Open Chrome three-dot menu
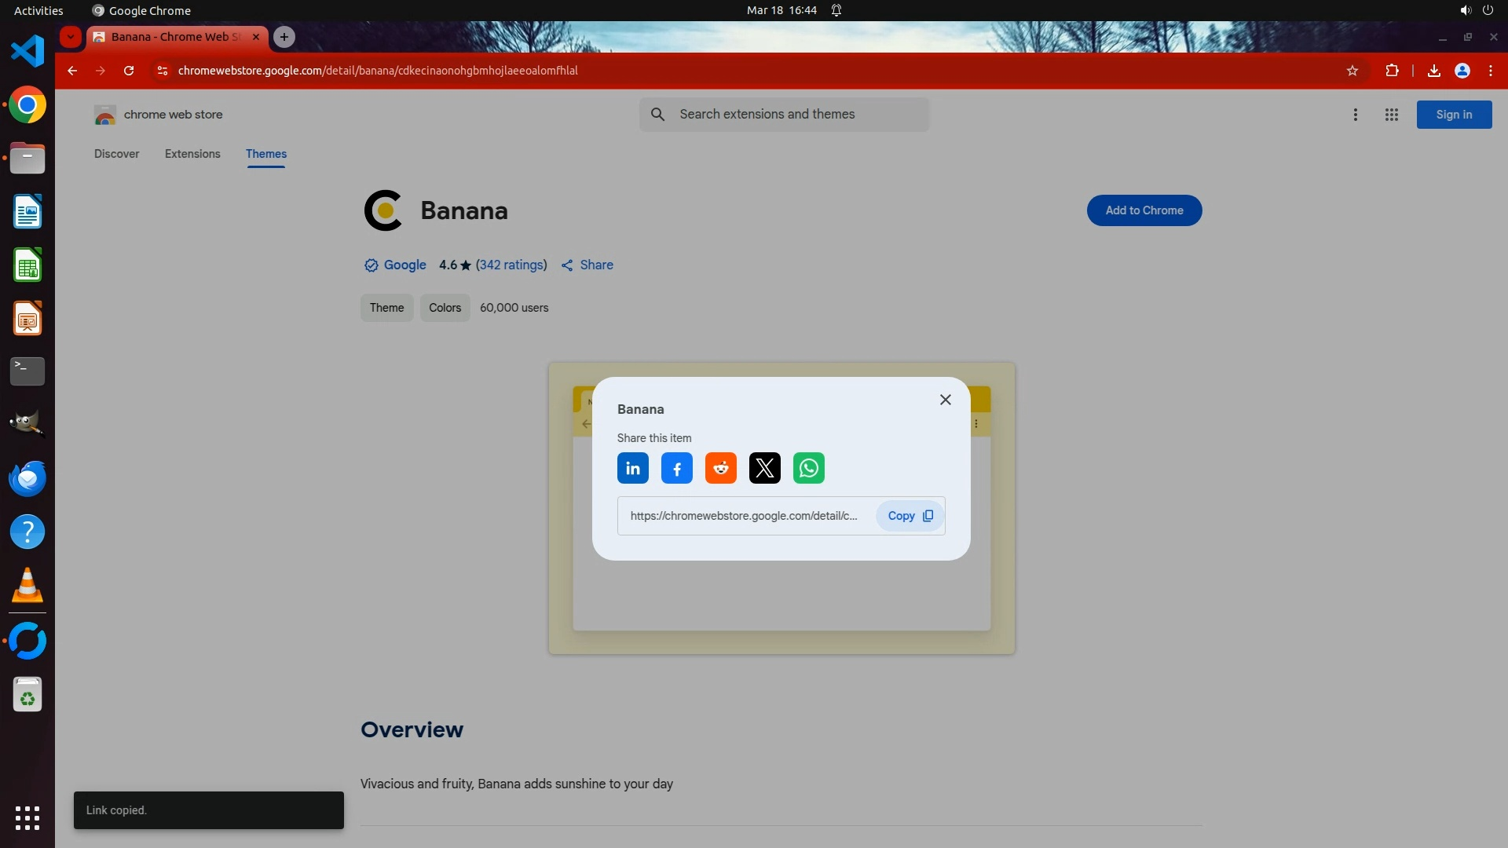This screenshot has width=1508, height=848. click(1490, 71)
